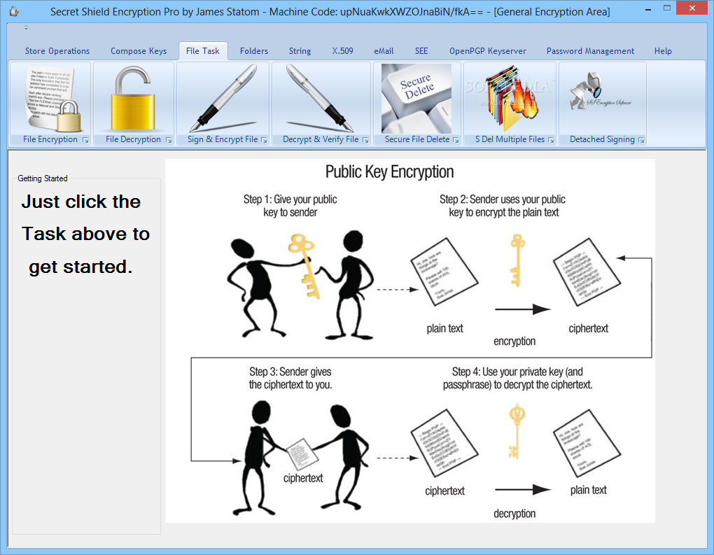Click the Secure Delete keyboard key icon
Viewport: 714px width, 555px height.
[416, 99]
